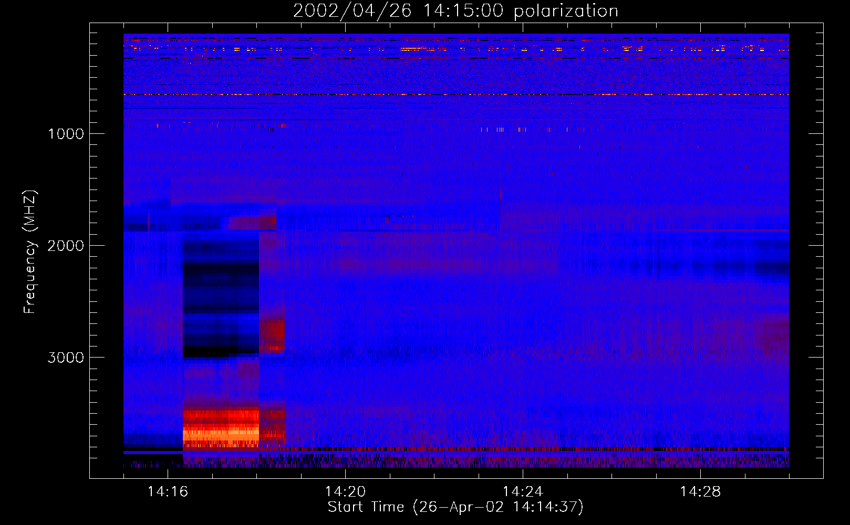Screen dimensions: 850x525
Task: Click the black band above 3000 MHz
Action: click(221, 351)
